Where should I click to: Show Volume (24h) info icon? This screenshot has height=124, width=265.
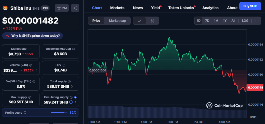click(31, 65)
